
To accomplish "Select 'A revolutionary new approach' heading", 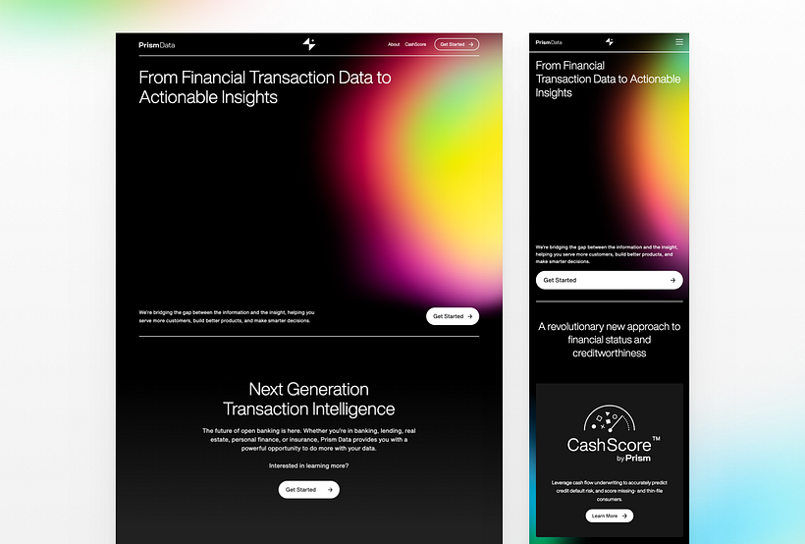I will (610, 340).
